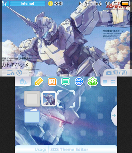Viewport: 132px width, 153px height.
Task: Select the highlighted empty grid slot
Action: 66,99
